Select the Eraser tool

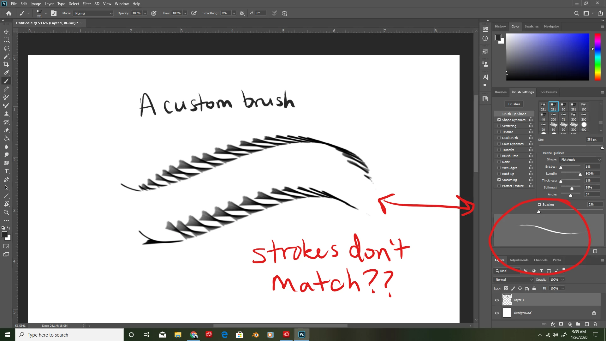tap(6, 130)
